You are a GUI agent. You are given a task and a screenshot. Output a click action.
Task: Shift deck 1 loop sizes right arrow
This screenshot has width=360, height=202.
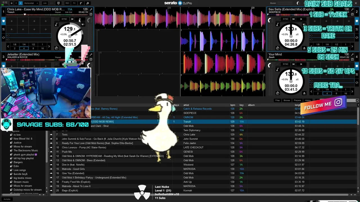pyautogui.click(x=49, y=46)
